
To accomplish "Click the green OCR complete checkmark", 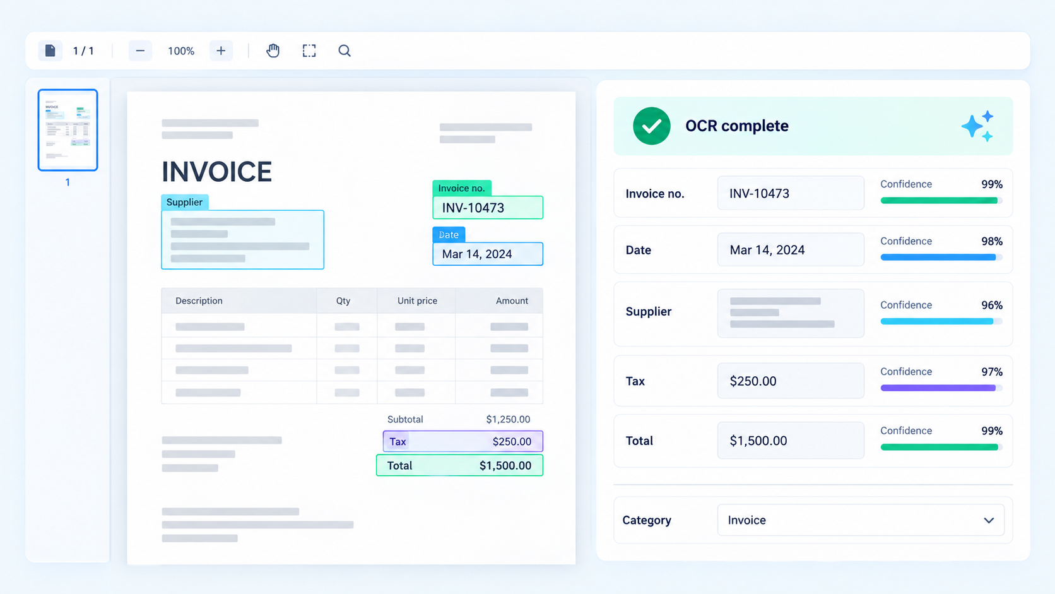I will click(652, 126).
